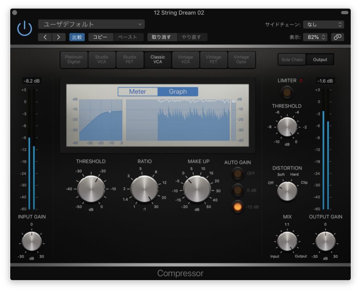
Task: Select the Platinum Digital compressor type
Action: 74,60
